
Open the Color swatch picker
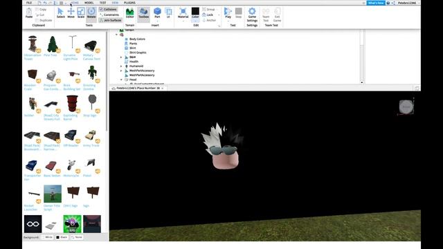click(x=195, y=11)
